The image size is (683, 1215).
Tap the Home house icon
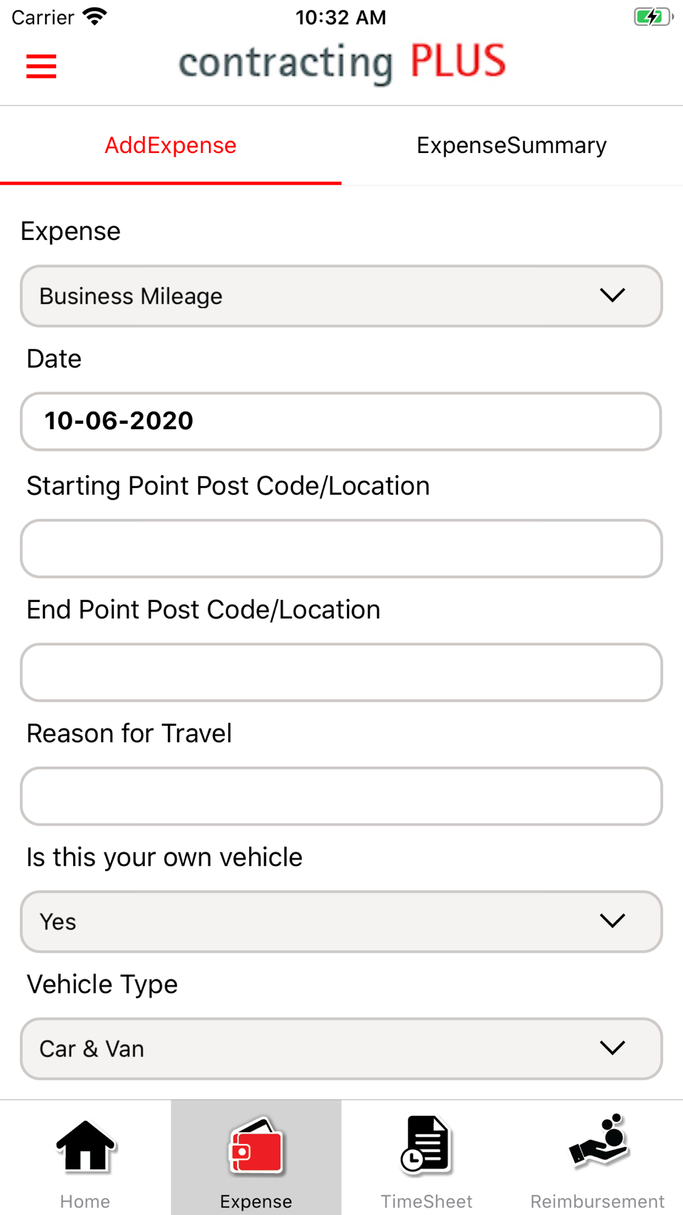[x=85, y=1147]
